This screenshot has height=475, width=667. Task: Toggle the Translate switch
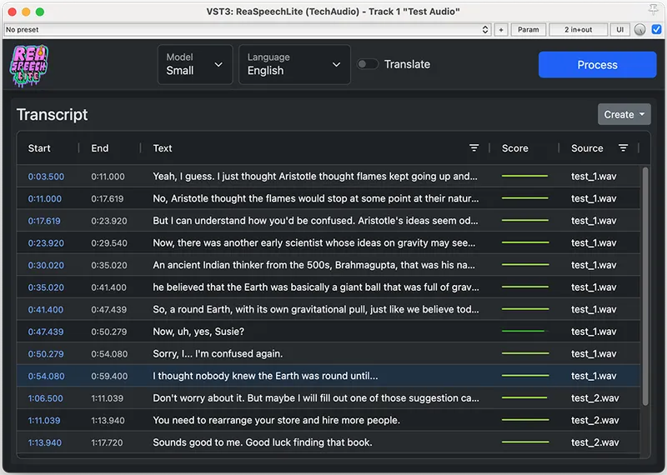tap(368, 64)
